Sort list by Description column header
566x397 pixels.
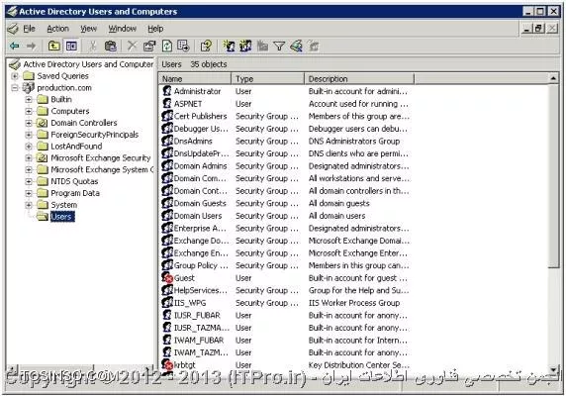tap(359, 78)
